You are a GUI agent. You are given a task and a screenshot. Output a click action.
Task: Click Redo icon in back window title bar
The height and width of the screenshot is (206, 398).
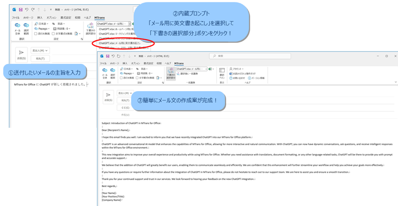(x=33, y=9)
